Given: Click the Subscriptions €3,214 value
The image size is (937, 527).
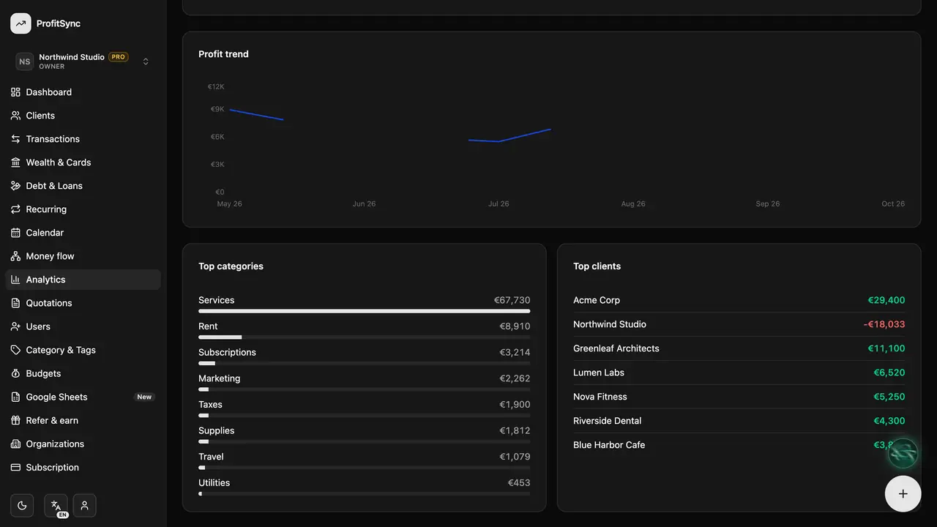Looking at the screenshot, I should [x=515, y=352].
